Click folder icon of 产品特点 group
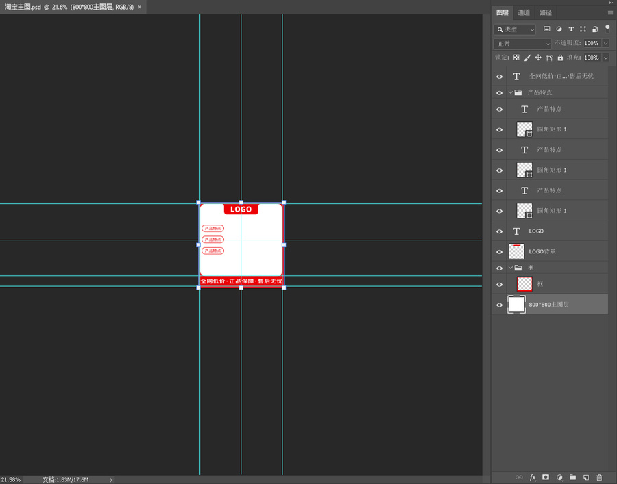 [518, 92]
